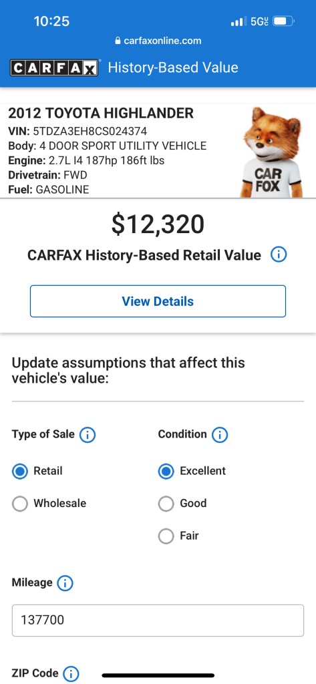Image resolution: width=316 pixels, height=684 pixels.
Task: Tap the Type of Sale info icon
Action: (x=88, y=435)
